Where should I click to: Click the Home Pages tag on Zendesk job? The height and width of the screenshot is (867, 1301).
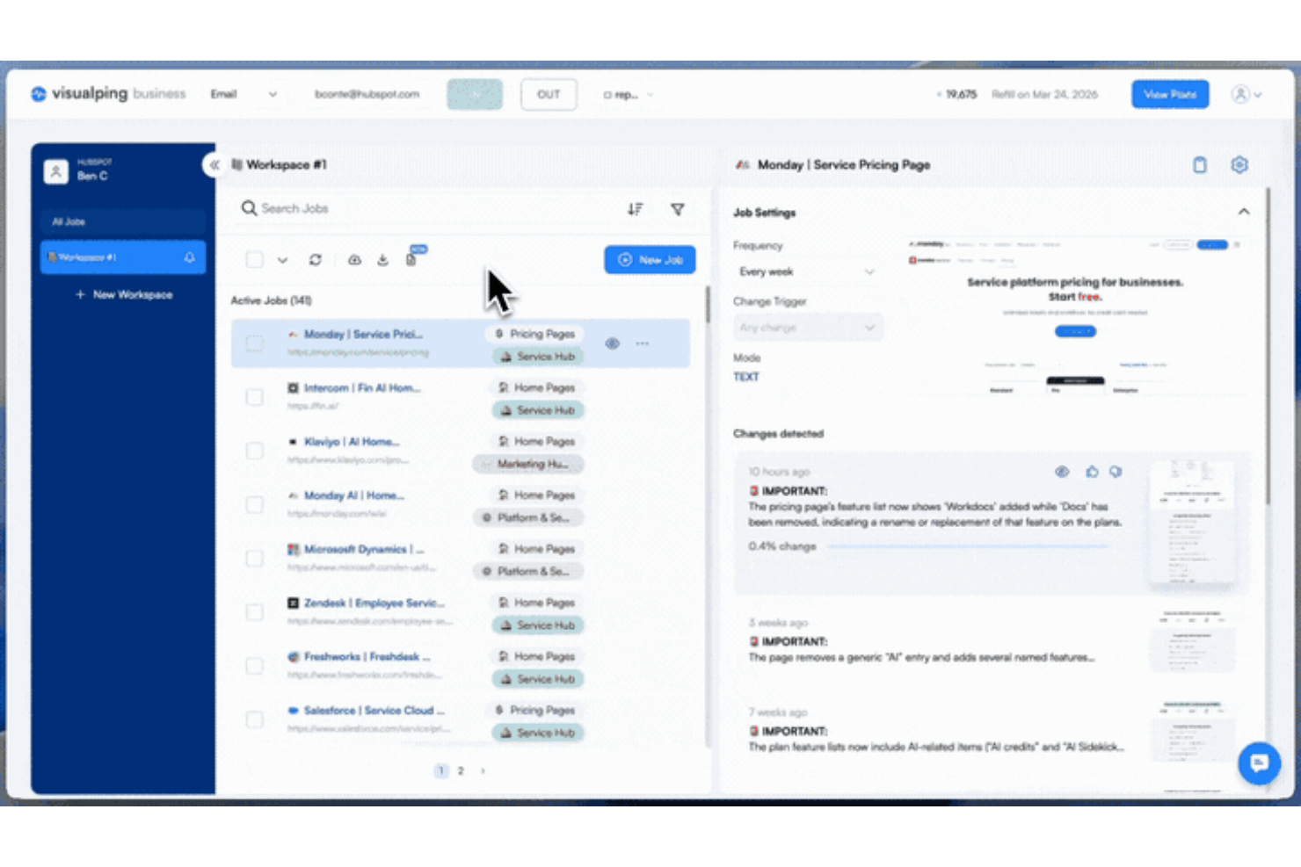pyautogui.click(x=536, y=603)
